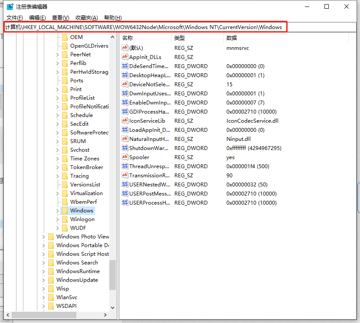Select the Tracing key in tree

[x=79, y=176]
